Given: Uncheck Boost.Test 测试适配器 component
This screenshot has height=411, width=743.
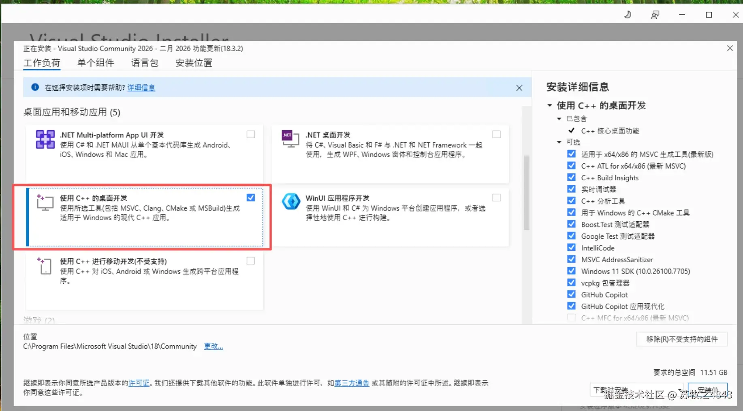Looking at the screenshot, I should click(571, 224).
